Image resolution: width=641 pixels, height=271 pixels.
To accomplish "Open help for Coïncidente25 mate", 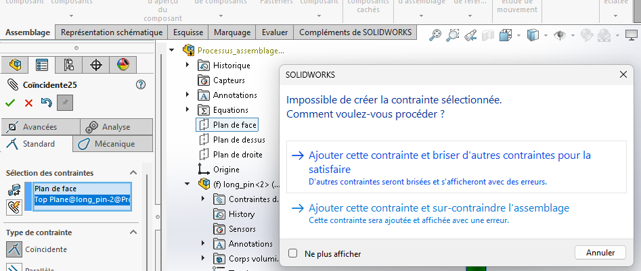I will (141, 84).
